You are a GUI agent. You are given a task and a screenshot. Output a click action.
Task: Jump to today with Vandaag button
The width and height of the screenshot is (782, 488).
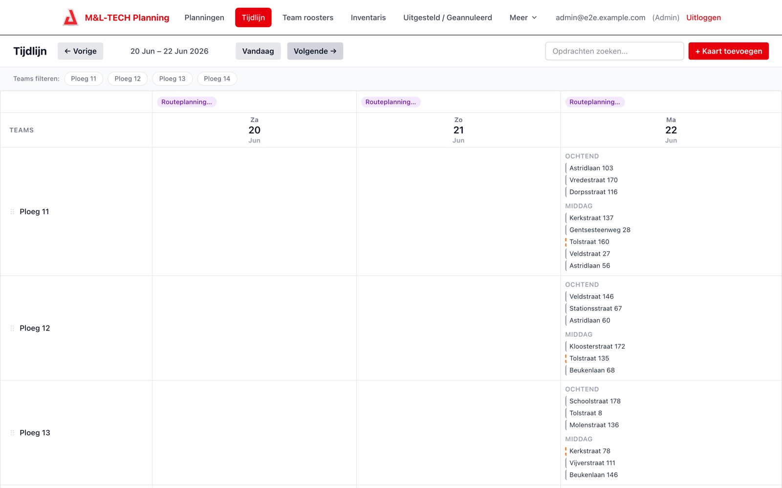(x=258, y=51)
